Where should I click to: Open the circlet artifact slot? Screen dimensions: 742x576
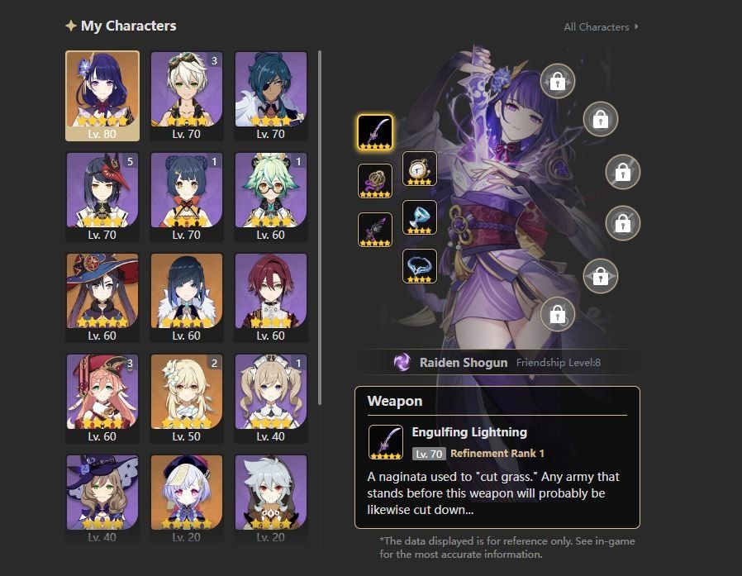coord(419,266)
